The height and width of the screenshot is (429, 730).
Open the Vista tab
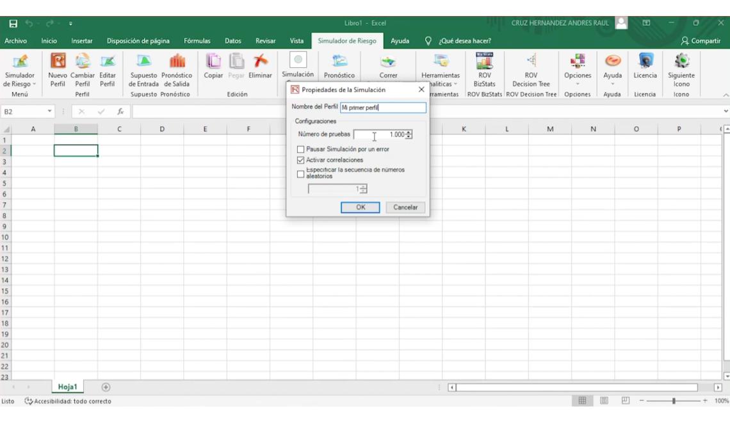[x=296, y=41]
